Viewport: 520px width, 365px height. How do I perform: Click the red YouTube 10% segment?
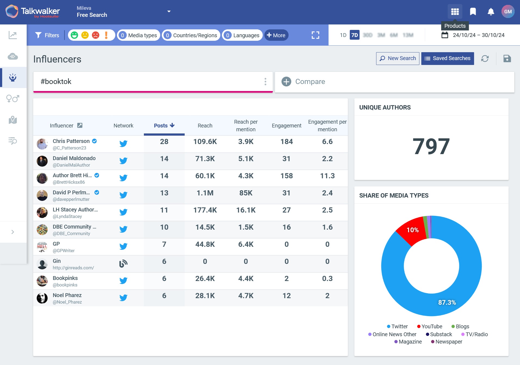coord(412,230)
